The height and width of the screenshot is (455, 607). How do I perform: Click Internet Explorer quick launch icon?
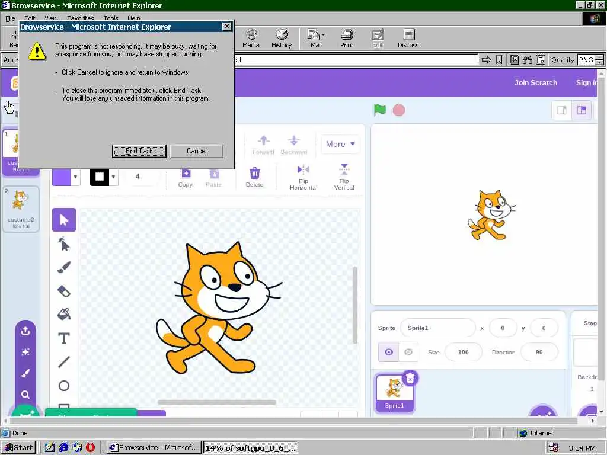click(63, 448)
